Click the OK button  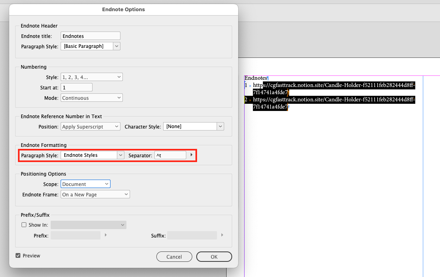(x=214, y=257)
